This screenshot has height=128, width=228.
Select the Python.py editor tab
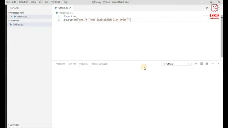63,8
